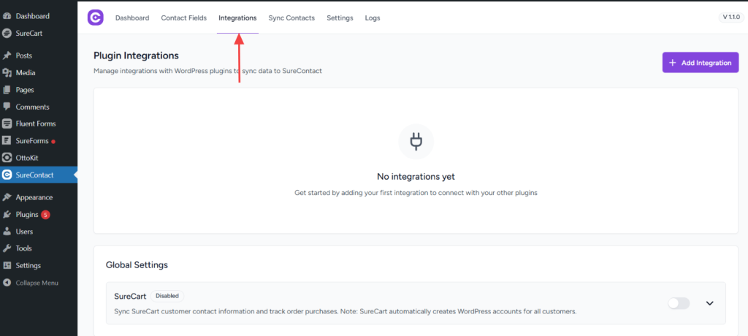Open the Users menu item
The image size is (748, 336).
pyautogui.click(x=24, y=232)
